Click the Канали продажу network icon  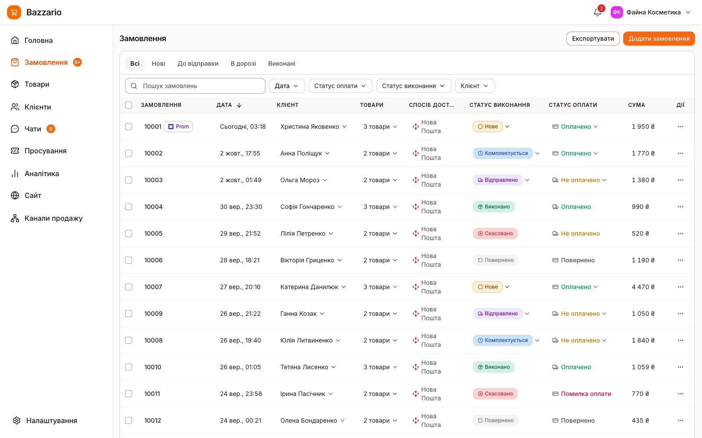pyautogui.click(x=15, y=218)
